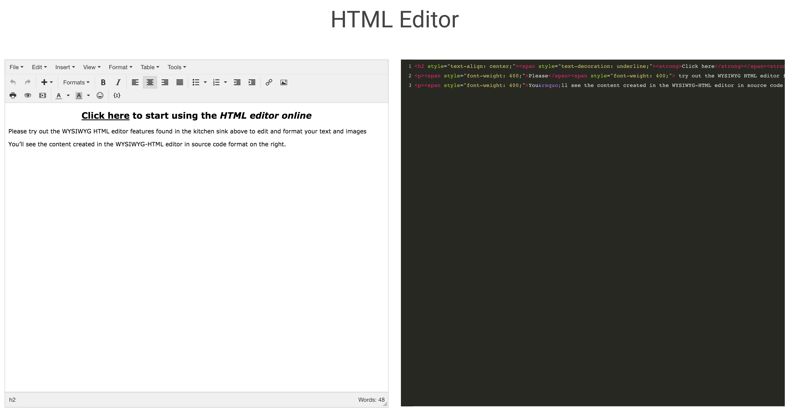Click the Insert Image icon
Screen dimensions: 791x418
[284, 83]
